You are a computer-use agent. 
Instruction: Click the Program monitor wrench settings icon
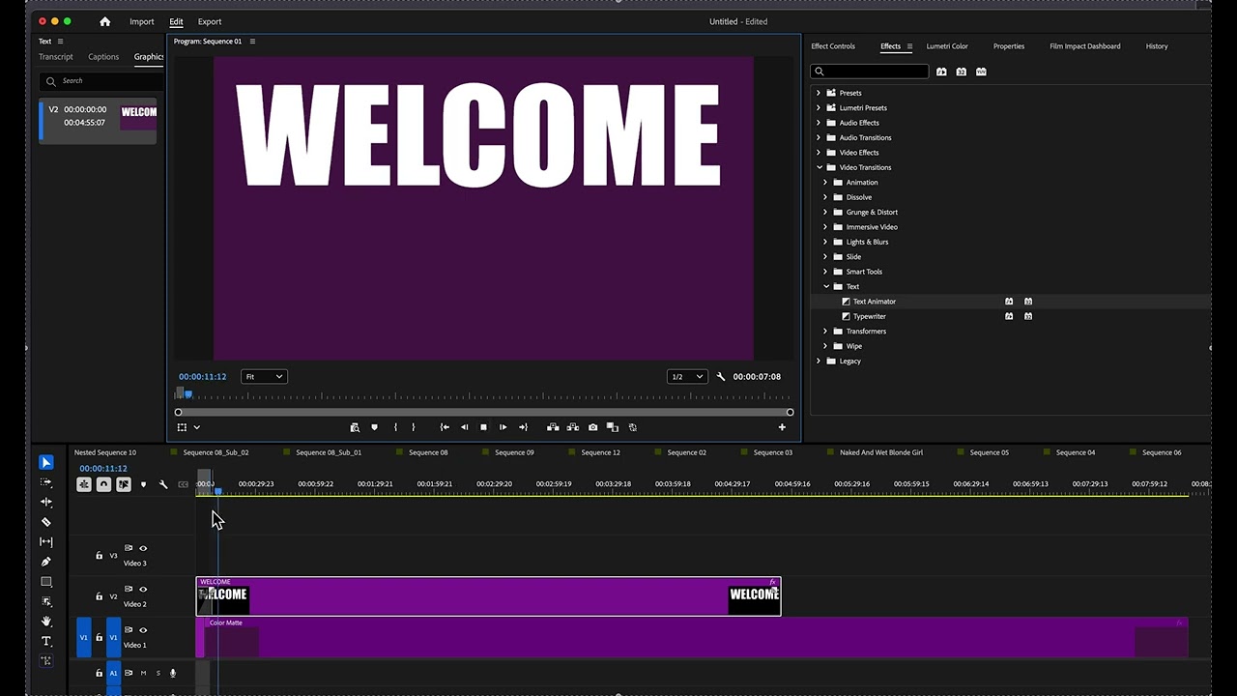point(720,377)
